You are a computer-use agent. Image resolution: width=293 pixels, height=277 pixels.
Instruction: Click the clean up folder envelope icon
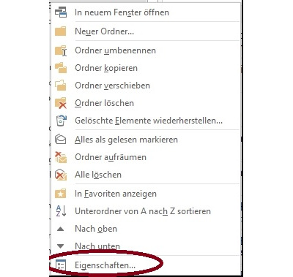click(x=61, y=157)
